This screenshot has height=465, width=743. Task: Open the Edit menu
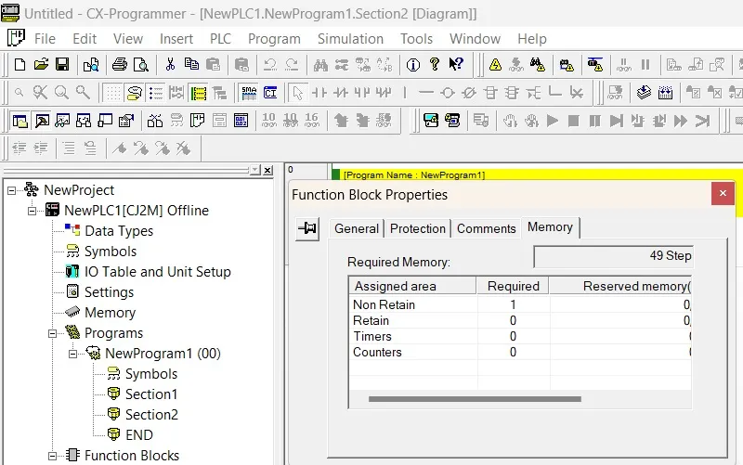tap(85, 39)
